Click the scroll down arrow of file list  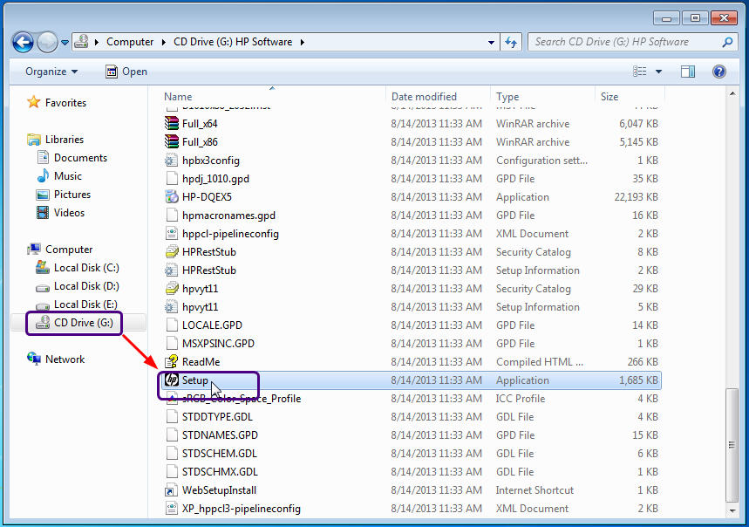[732, 510]
